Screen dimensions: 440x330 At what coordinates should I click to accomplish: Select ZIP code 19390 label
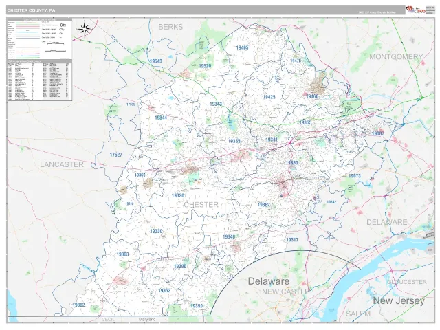point(180,266)
